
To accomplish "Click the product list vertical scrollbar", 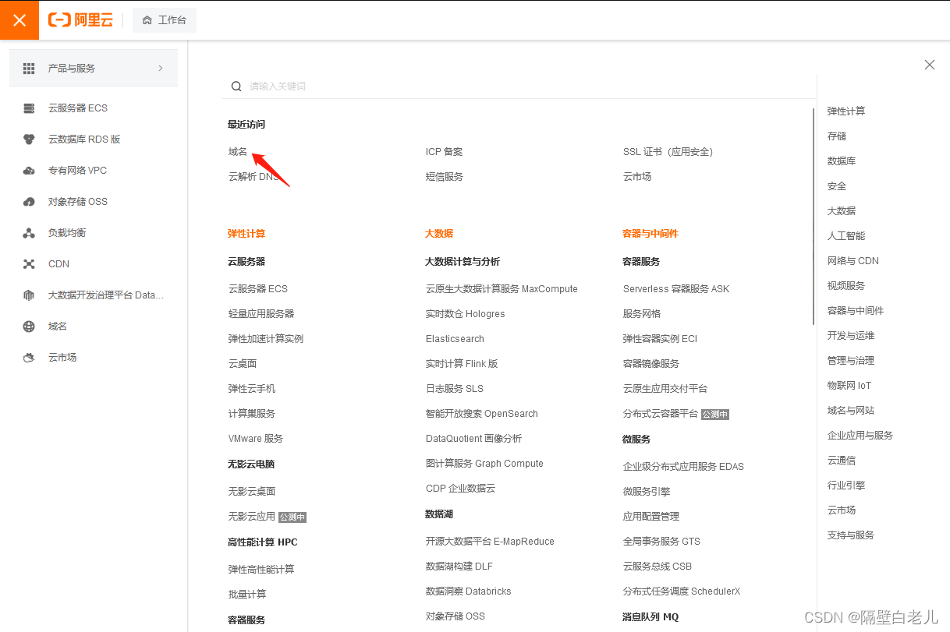I will pos(814,217).
